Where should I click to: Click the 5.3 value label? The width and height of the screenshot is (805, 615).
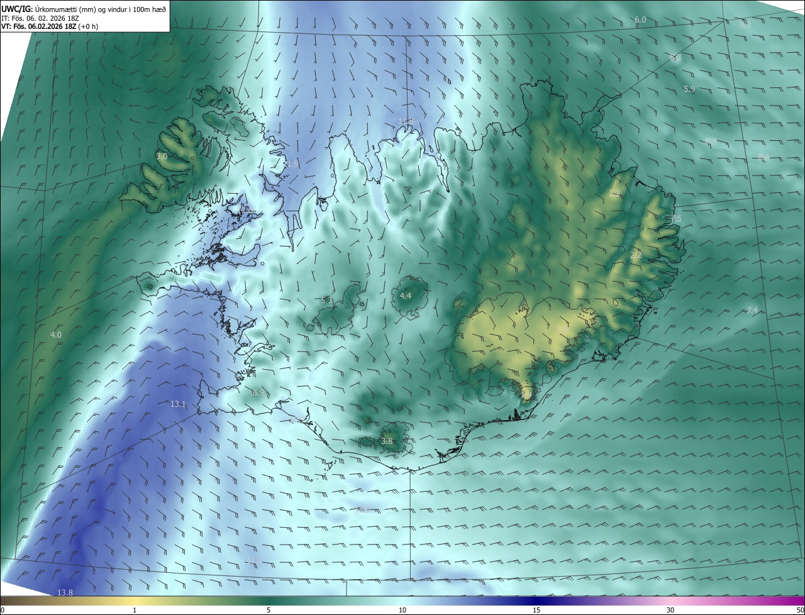(x=326, y=301)
